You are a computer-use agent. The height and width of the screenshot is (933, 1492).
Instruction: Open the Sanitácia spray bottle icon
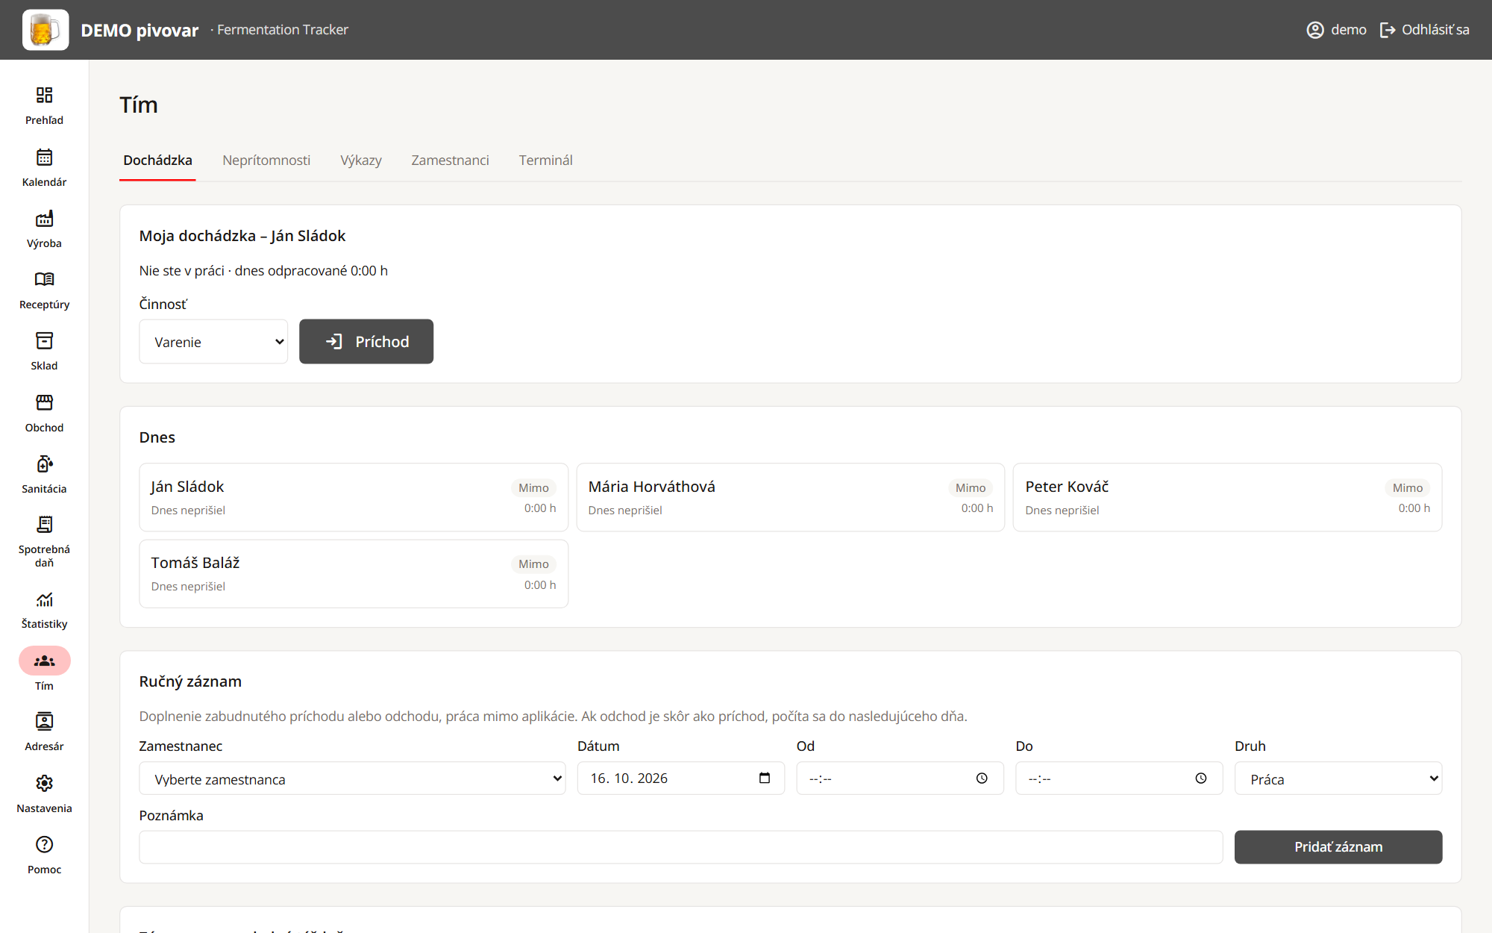[44, 464]
